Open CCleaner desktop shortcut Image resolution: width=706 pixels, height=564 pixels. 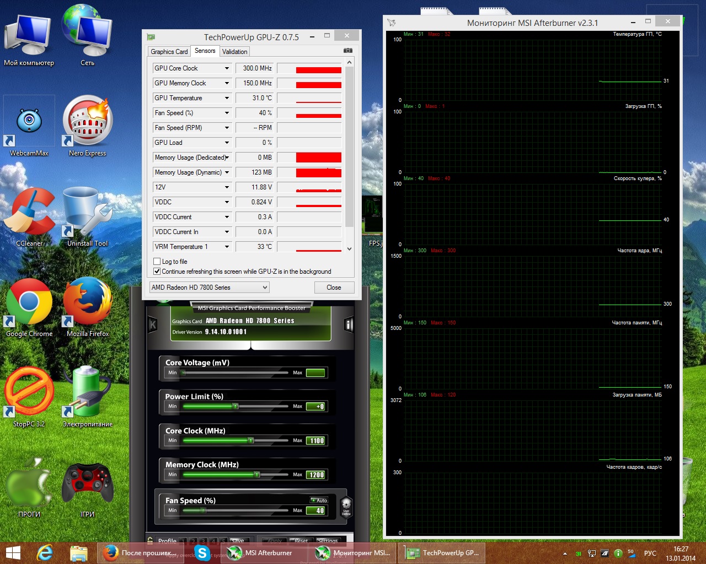(29, 216)
